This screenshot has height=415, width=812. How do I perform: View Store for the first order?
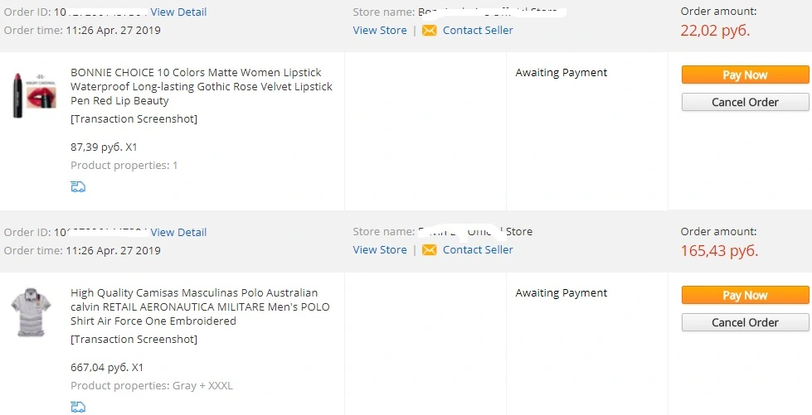380,31
